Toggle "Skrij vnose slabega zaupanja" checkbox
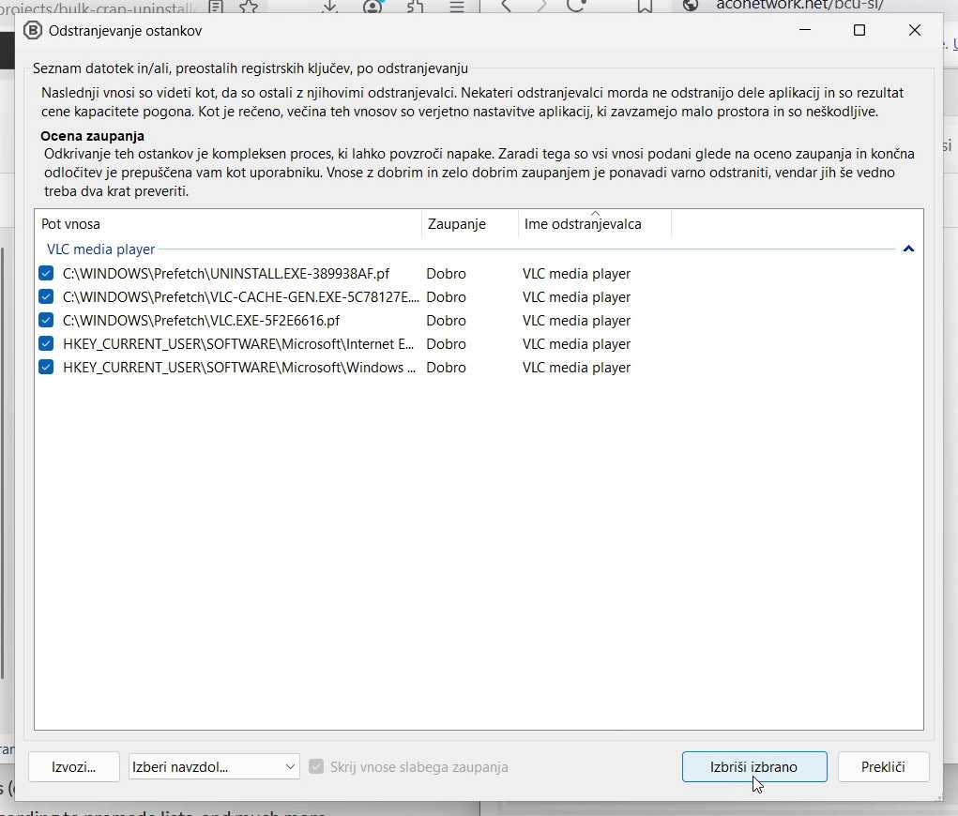This screenshot has height=816, width=958. 317,767
